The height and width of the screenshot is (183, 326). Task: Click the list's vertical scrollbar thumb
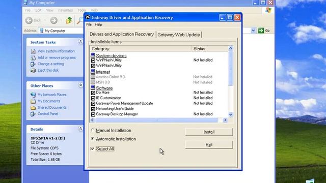click(x=231, y=69)
